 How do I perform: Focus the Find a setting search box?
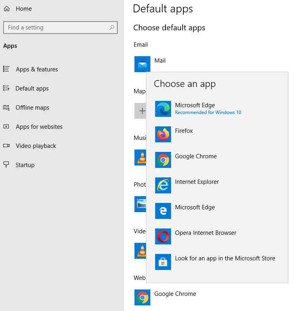(60, 28)
